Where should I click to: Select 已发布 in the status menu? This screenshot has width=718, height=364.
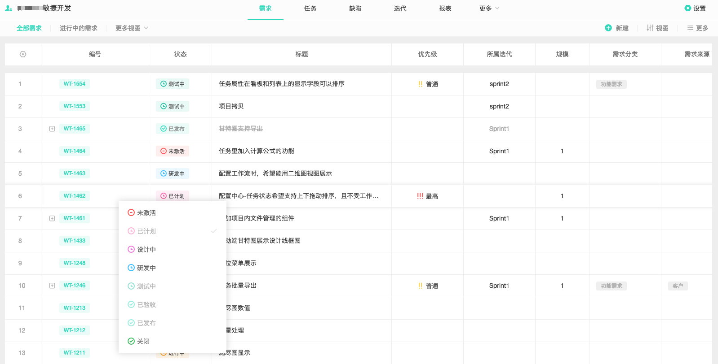[x=173, y=323]
